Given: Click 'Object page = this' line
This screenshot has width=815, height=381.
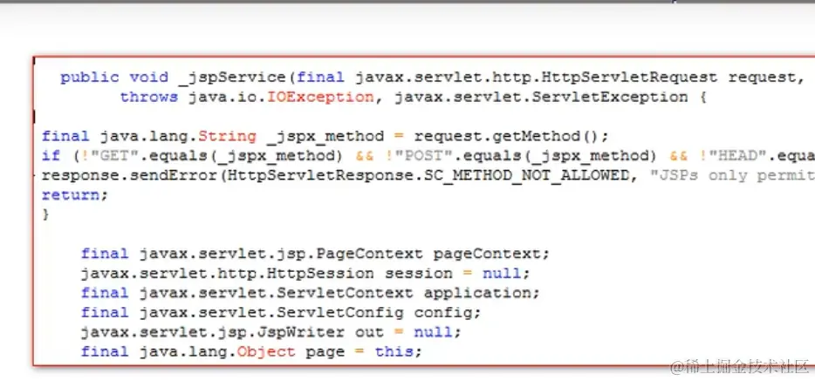Looking at the screenshot, I should tap(330, 351).
